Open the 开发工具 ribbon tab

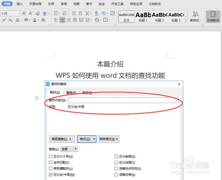(x=117, y=4)
